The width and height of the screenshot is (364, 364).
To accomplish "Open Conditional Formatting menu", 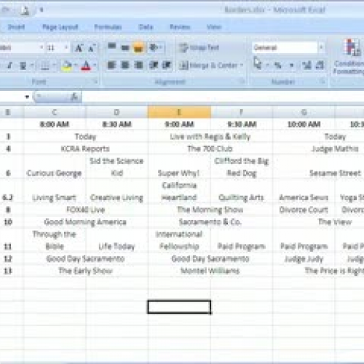I will [349, 58].
